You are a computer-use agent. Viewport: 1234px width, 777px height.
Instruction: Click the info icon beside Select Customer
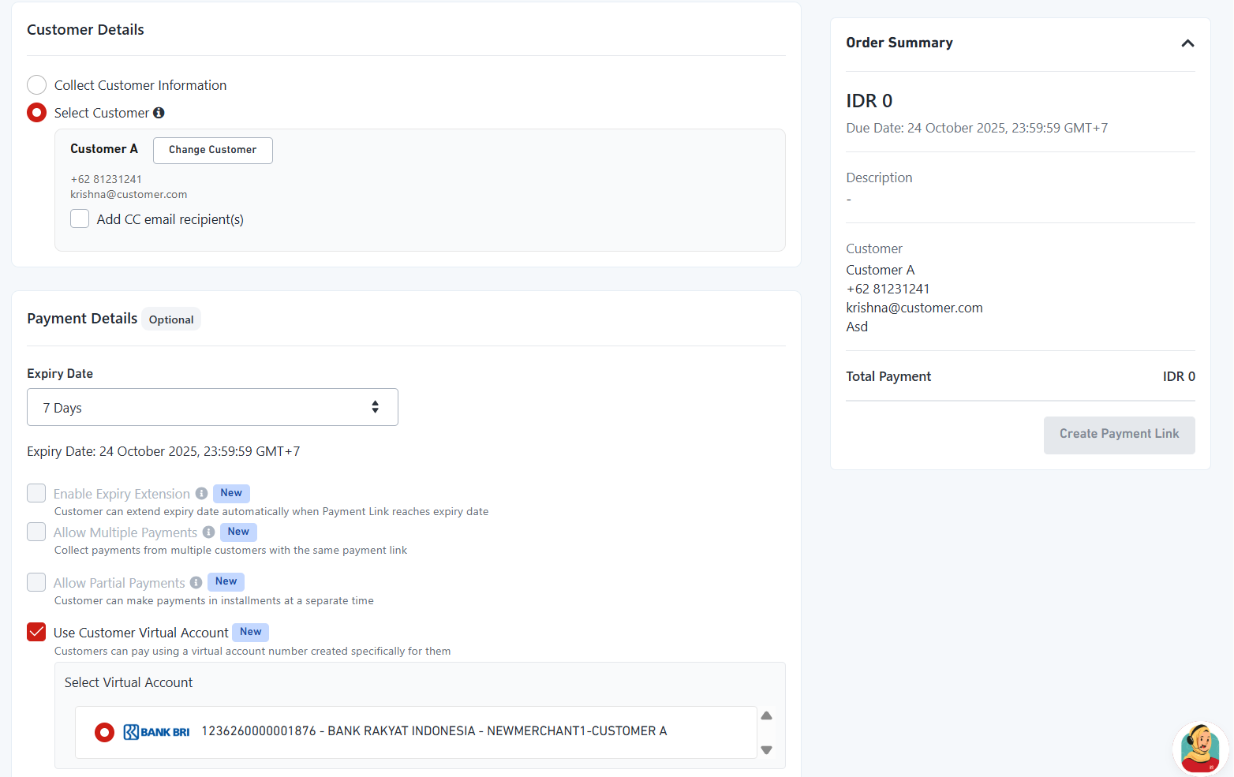159,113
